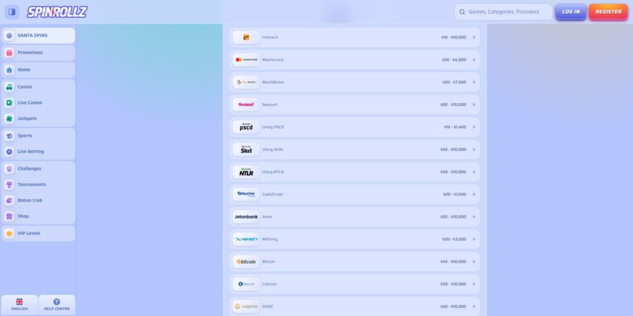Click the Live Betting play icon

(x=9, y=152)
